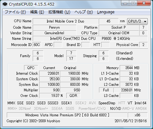Click the Standard Model value 7
The height and width of the screenshot is (129, 153).
point(71,53)
